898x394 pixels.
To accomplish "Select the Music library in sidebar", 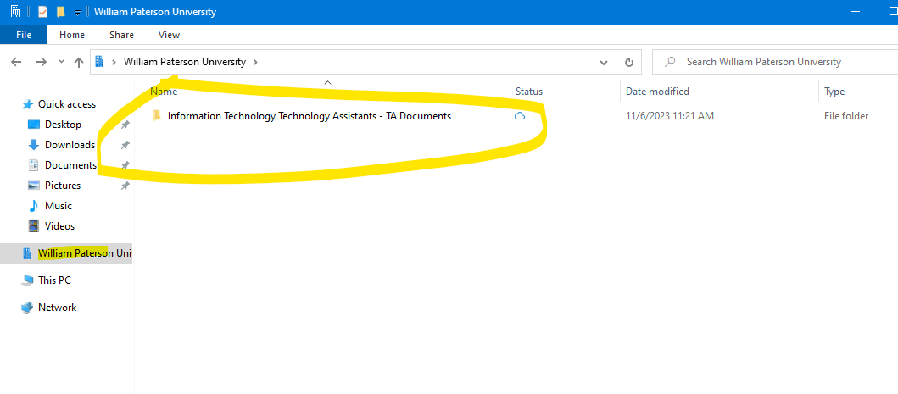I will pos(58,206).
